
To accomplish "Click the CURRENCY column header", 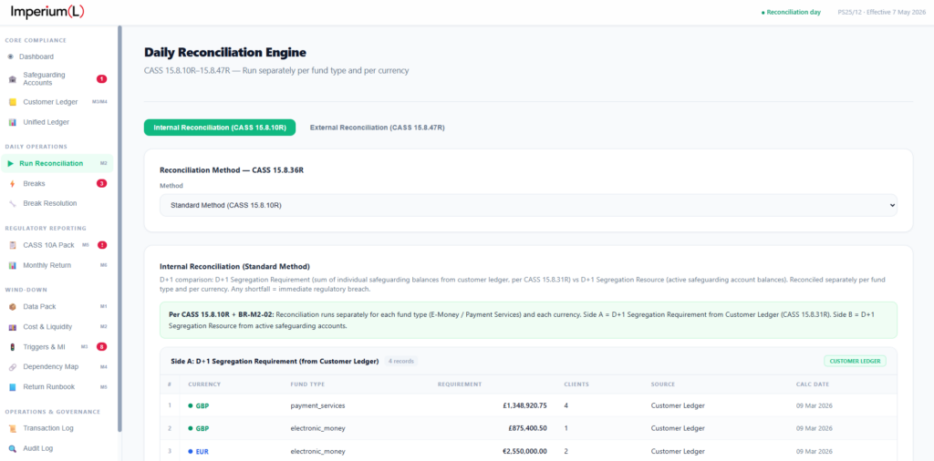I will (204, 384).
